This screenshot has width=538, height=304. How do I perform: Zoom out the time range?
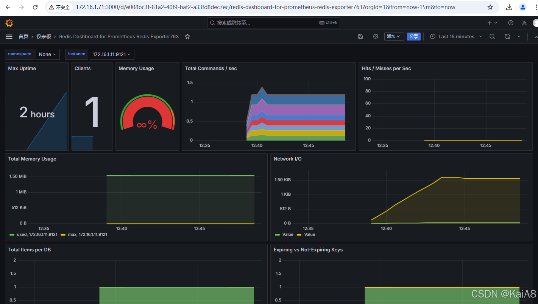coord(492,37)
